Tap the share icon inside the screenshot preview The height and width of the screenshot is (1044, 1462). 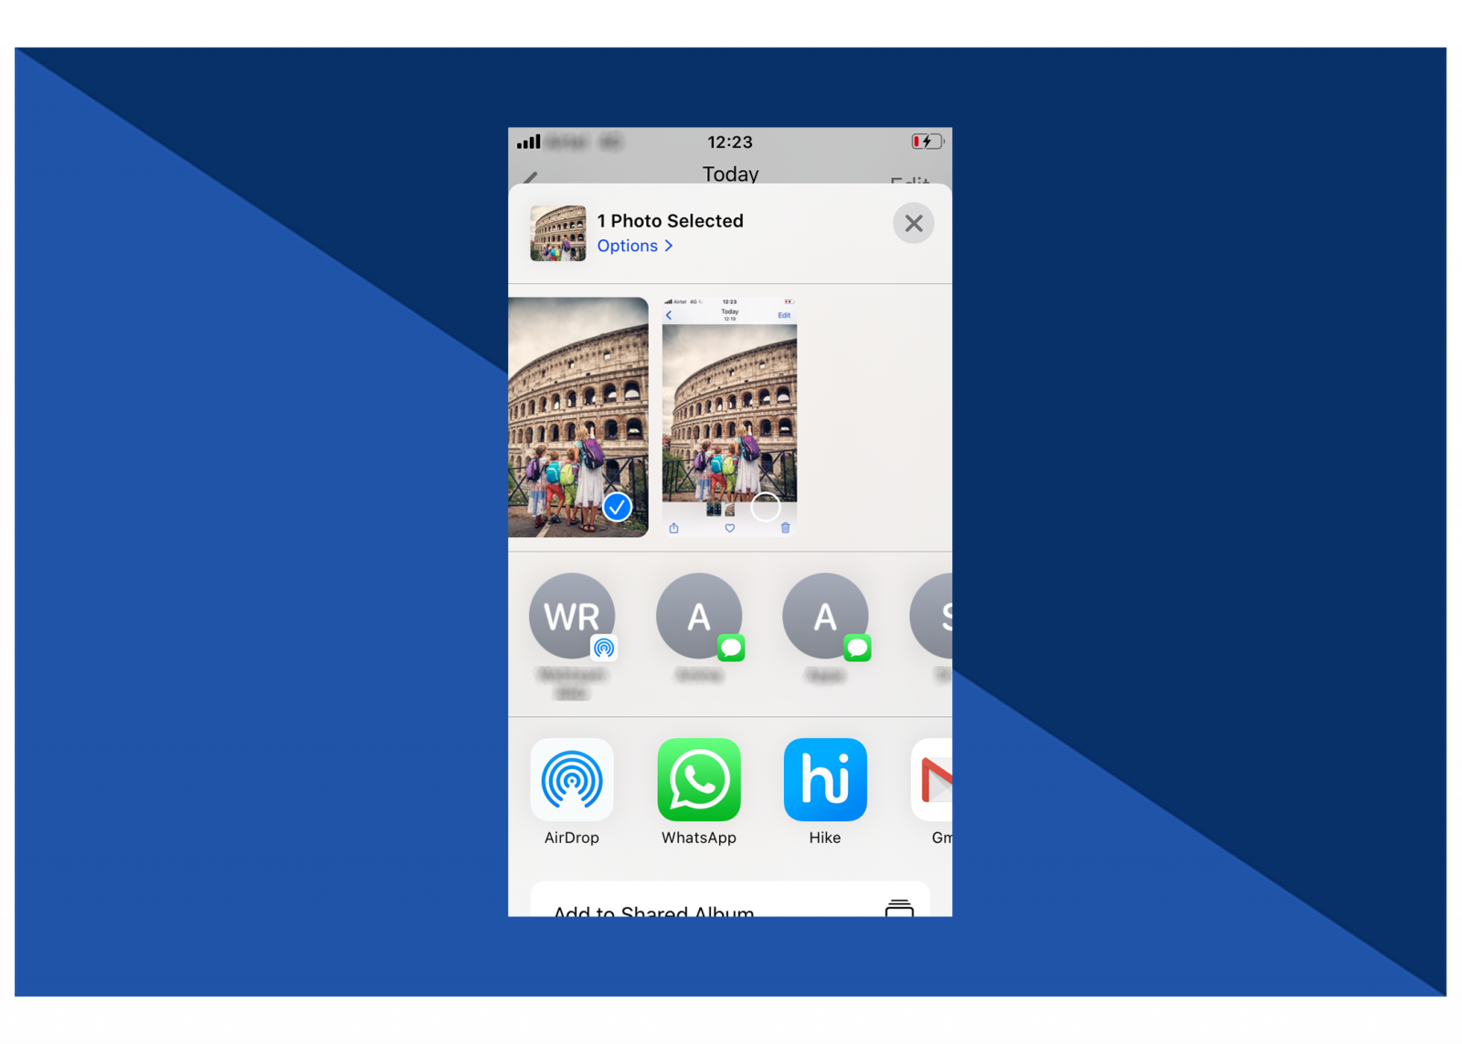674,528
